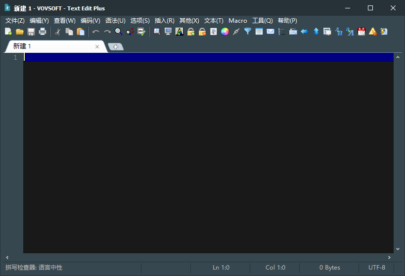Click the funnel Filter icon
Viewport: 405px width, 276px height.
point(248,32)
